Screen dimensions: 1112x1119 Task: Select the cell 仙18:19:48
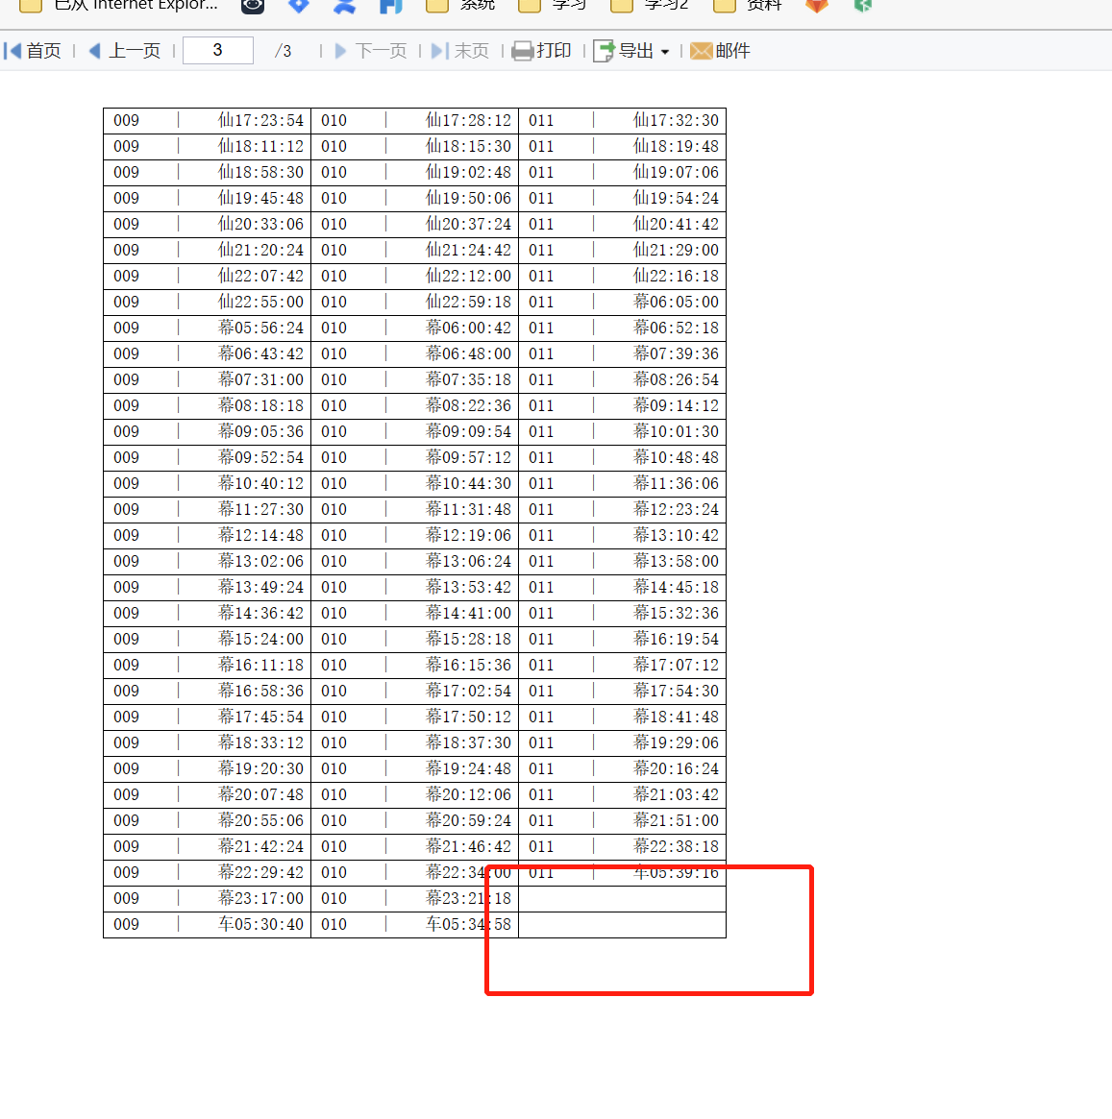(676, 146)
